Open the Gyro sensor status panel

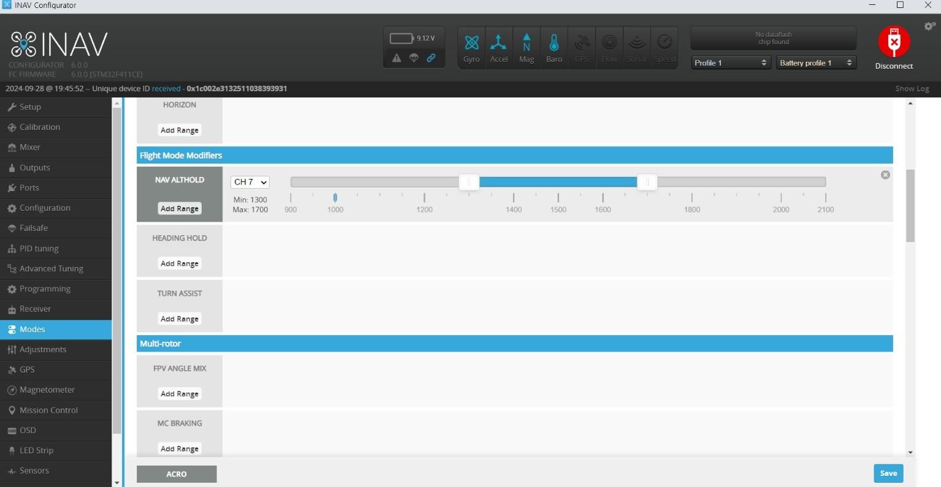pos(471,46)
